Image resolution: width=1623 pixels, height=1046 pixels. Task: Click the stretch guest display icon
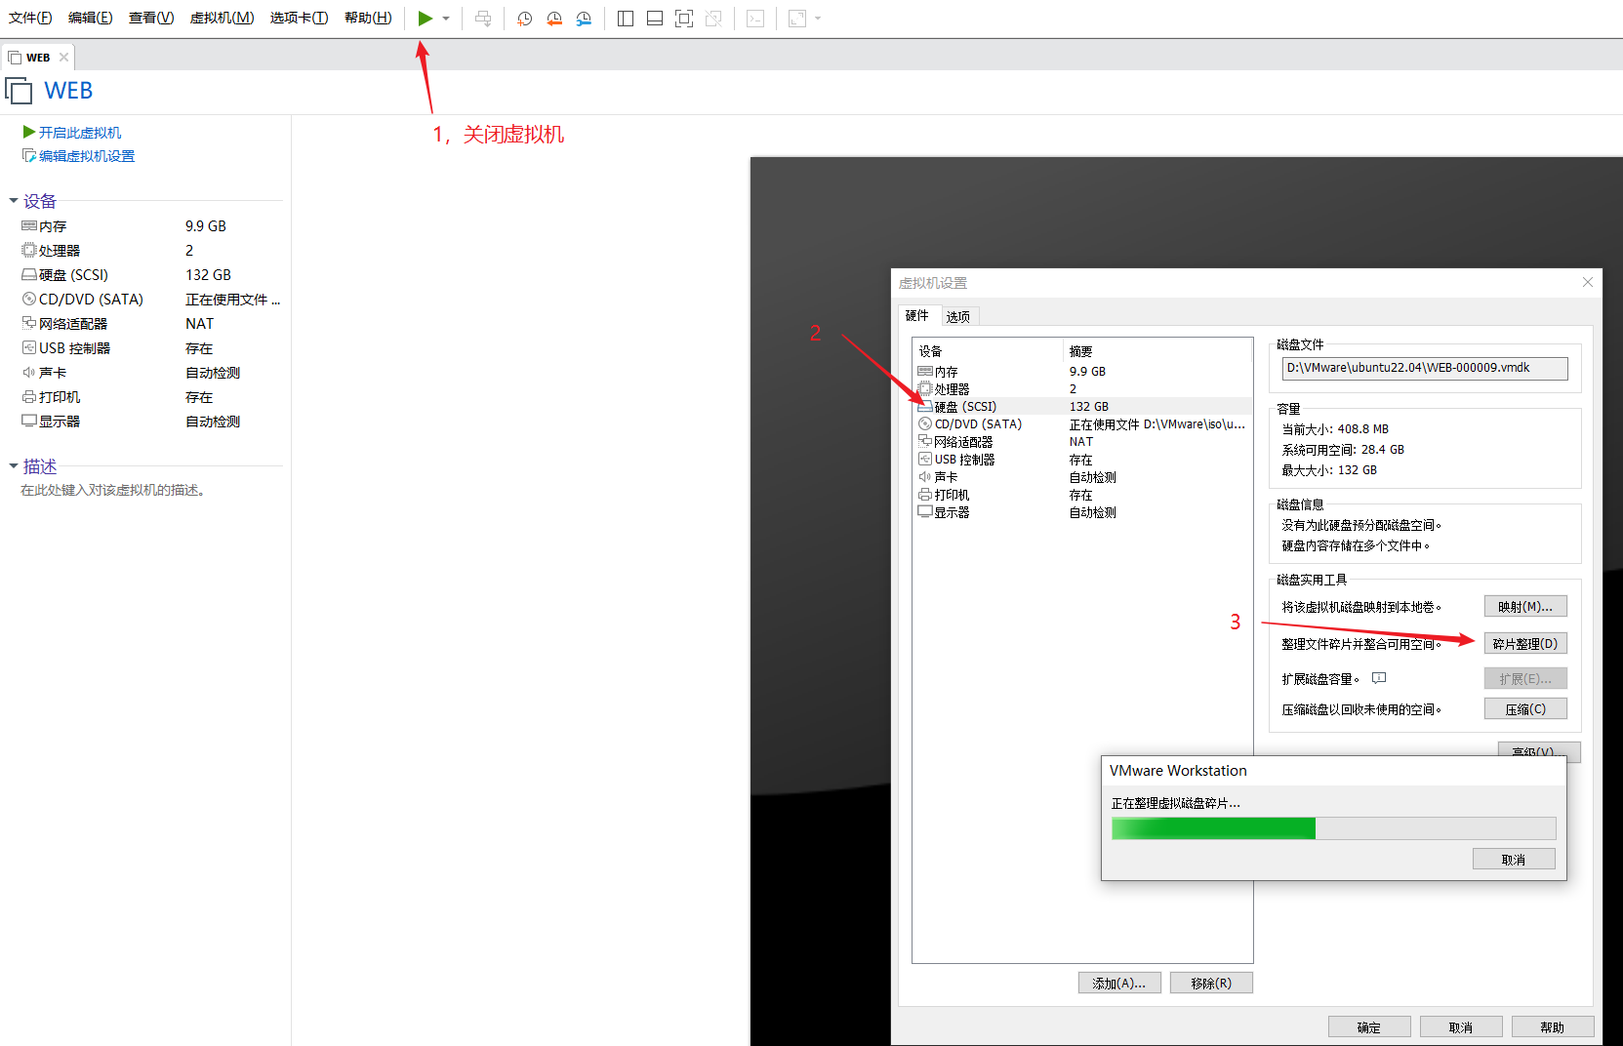click(x=797, y=19)
